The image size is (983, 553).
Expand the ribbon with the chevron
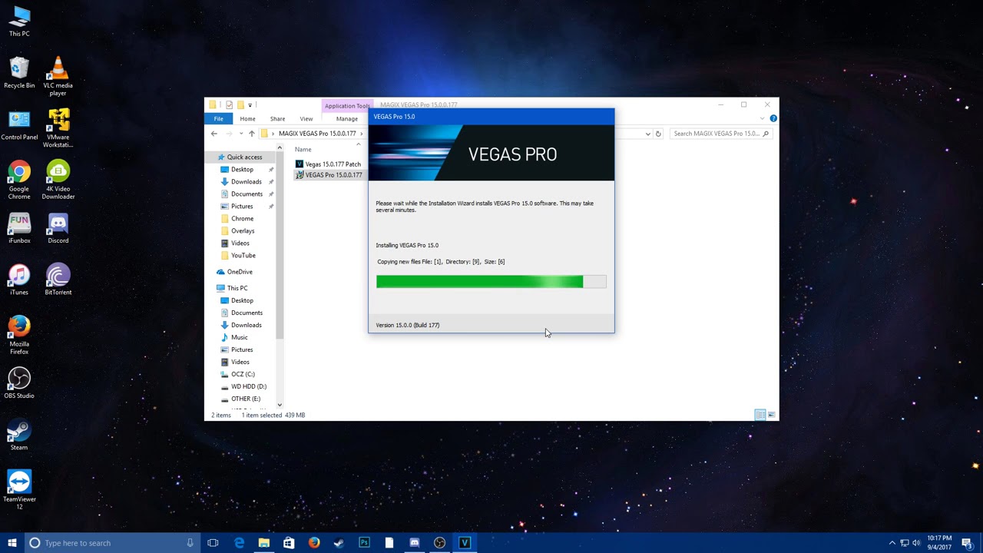click(x=762, y=118)
